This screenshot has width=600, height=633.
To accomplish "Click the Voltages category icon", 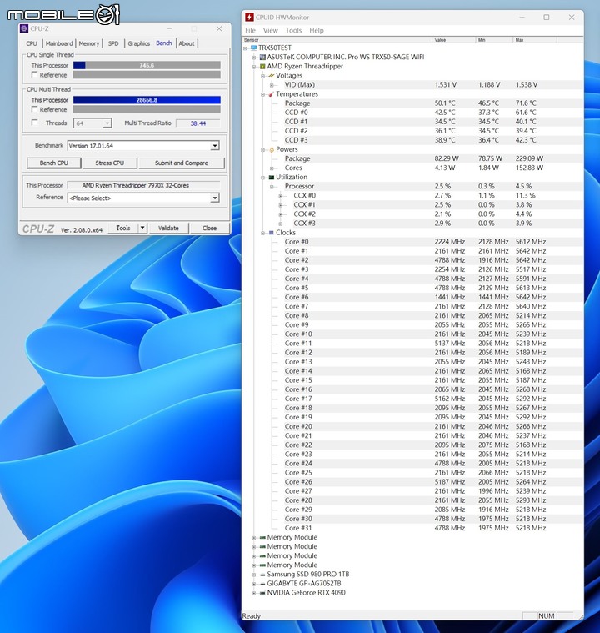I will [271, 76].
